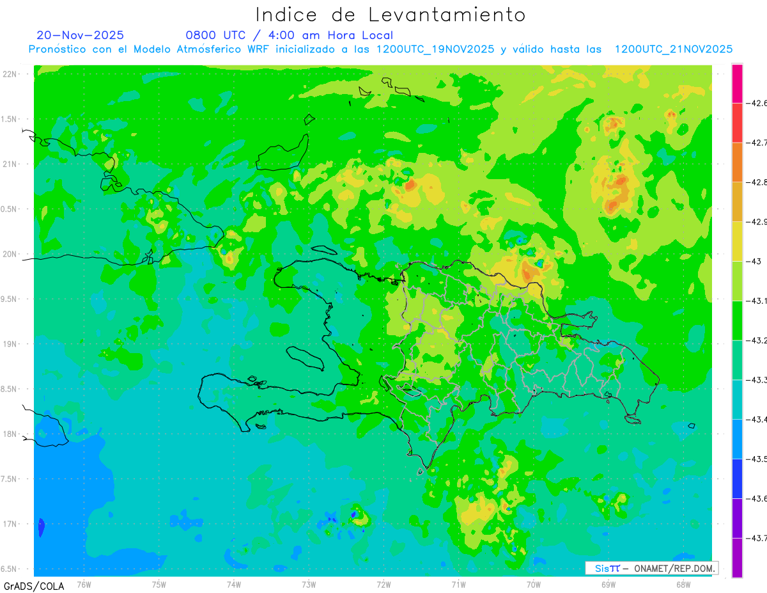Click the '17N' latitude label

point(10,524)
